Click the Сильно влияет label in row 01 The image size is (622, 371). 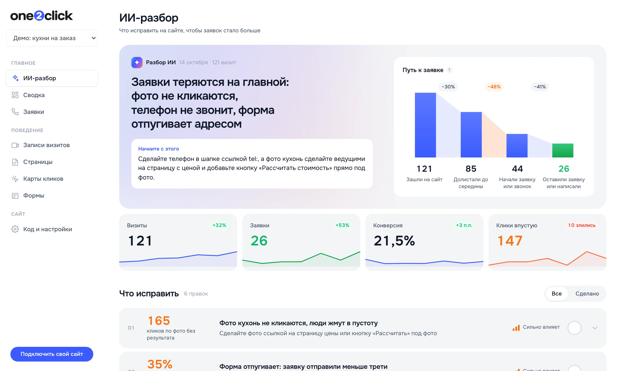(x=541, y=327)
